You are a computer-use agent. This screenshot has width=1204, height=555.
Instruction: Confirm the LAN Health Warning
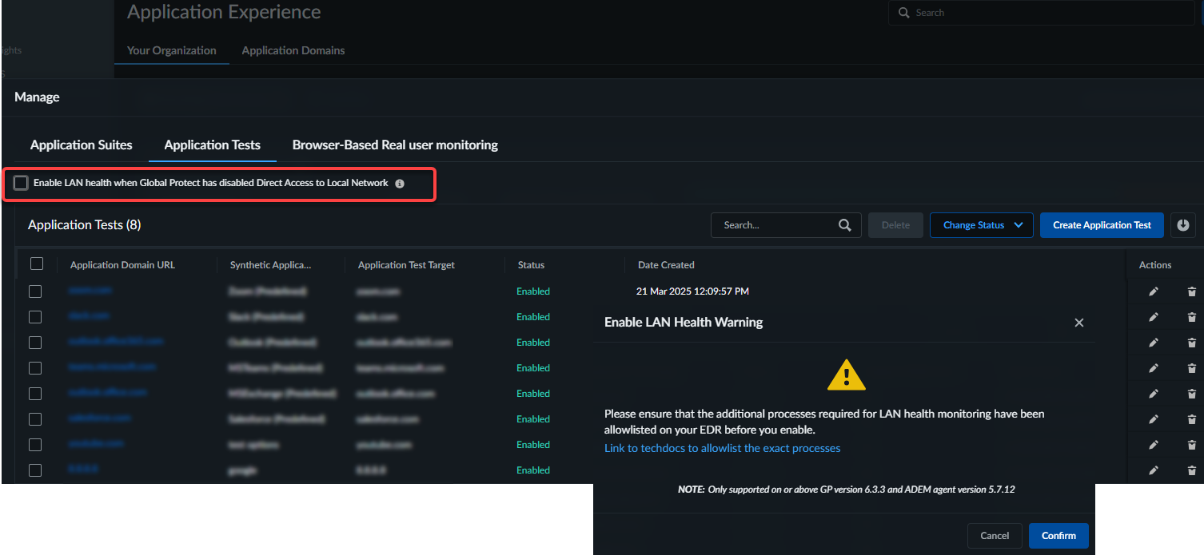(1058, 536)
